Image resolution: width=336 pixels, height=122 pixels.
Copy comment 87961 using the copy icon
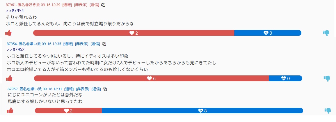[x=103, y=5]
